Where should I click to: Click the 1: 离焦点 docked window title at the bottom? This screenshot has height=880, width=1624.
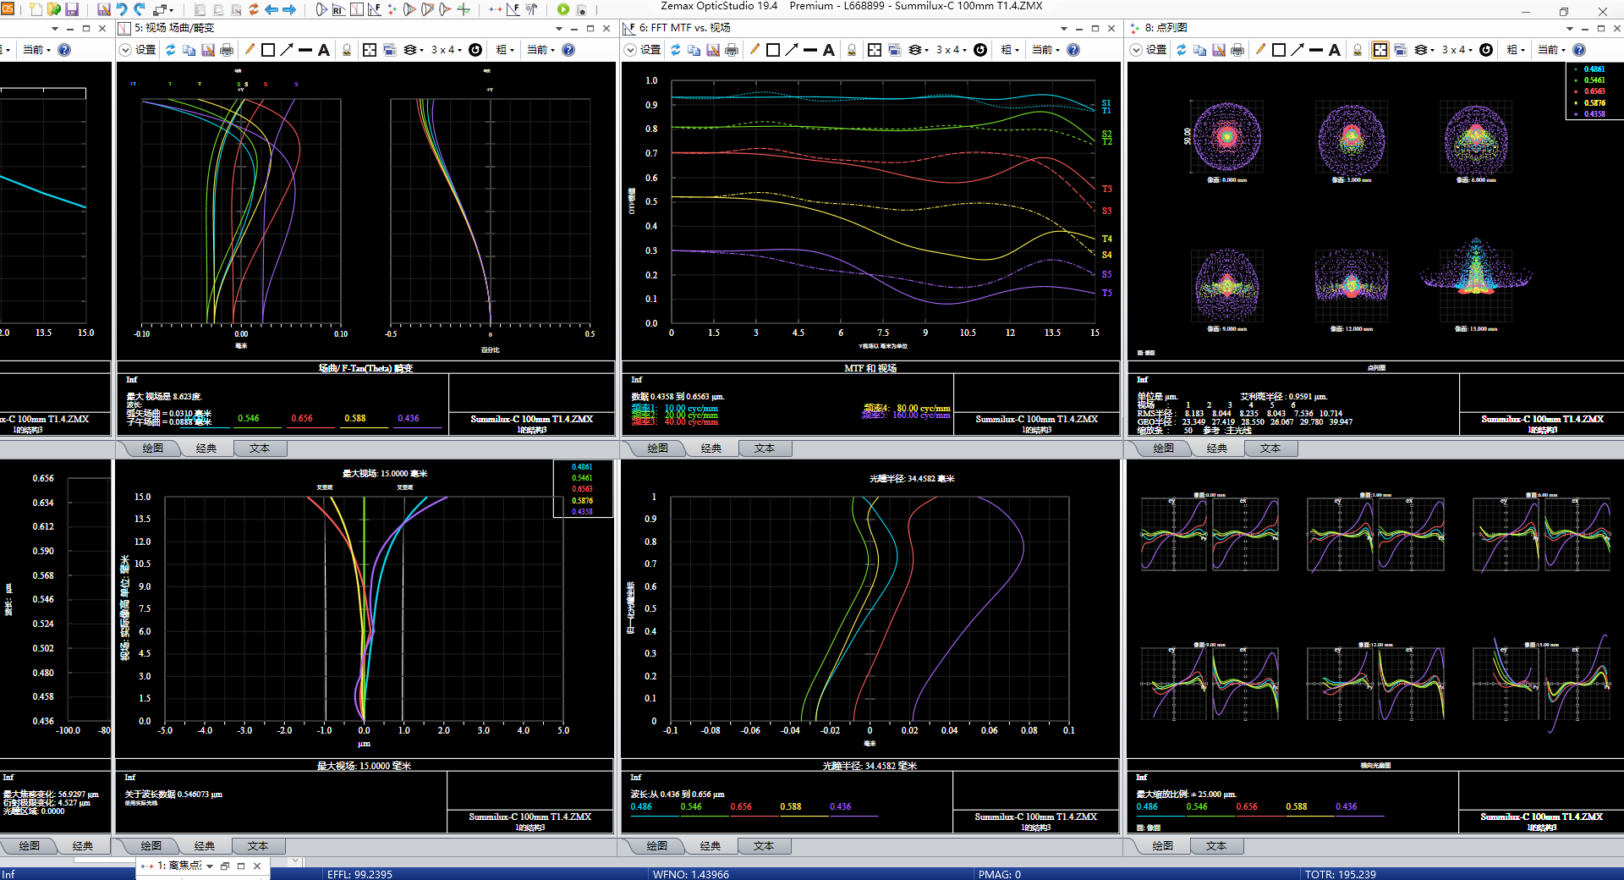[178, 866]
